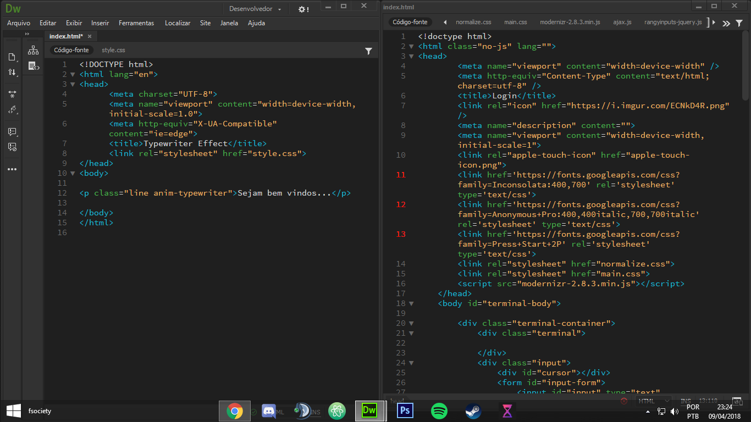Open Discord from the taskbar
Viewport: 751px width, 422px height.
[x=269, y=410]
